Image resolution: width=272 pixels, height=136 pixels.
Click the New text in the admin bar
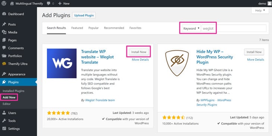tap(66, 3)
